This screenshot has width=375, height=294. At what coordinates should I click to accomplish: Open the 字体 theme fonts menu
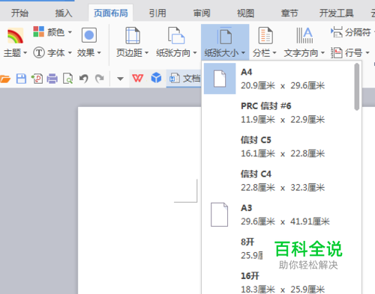click(x=52, y=52)
